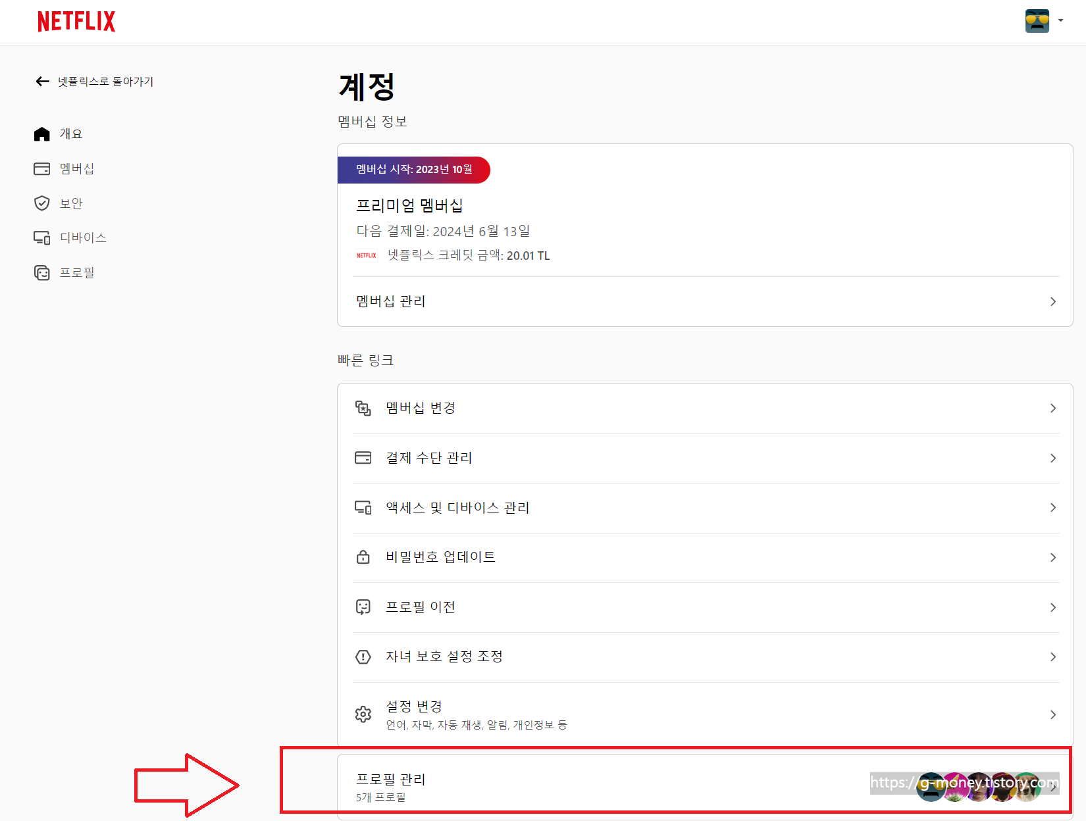Open 설정 변경

point(705,714)
